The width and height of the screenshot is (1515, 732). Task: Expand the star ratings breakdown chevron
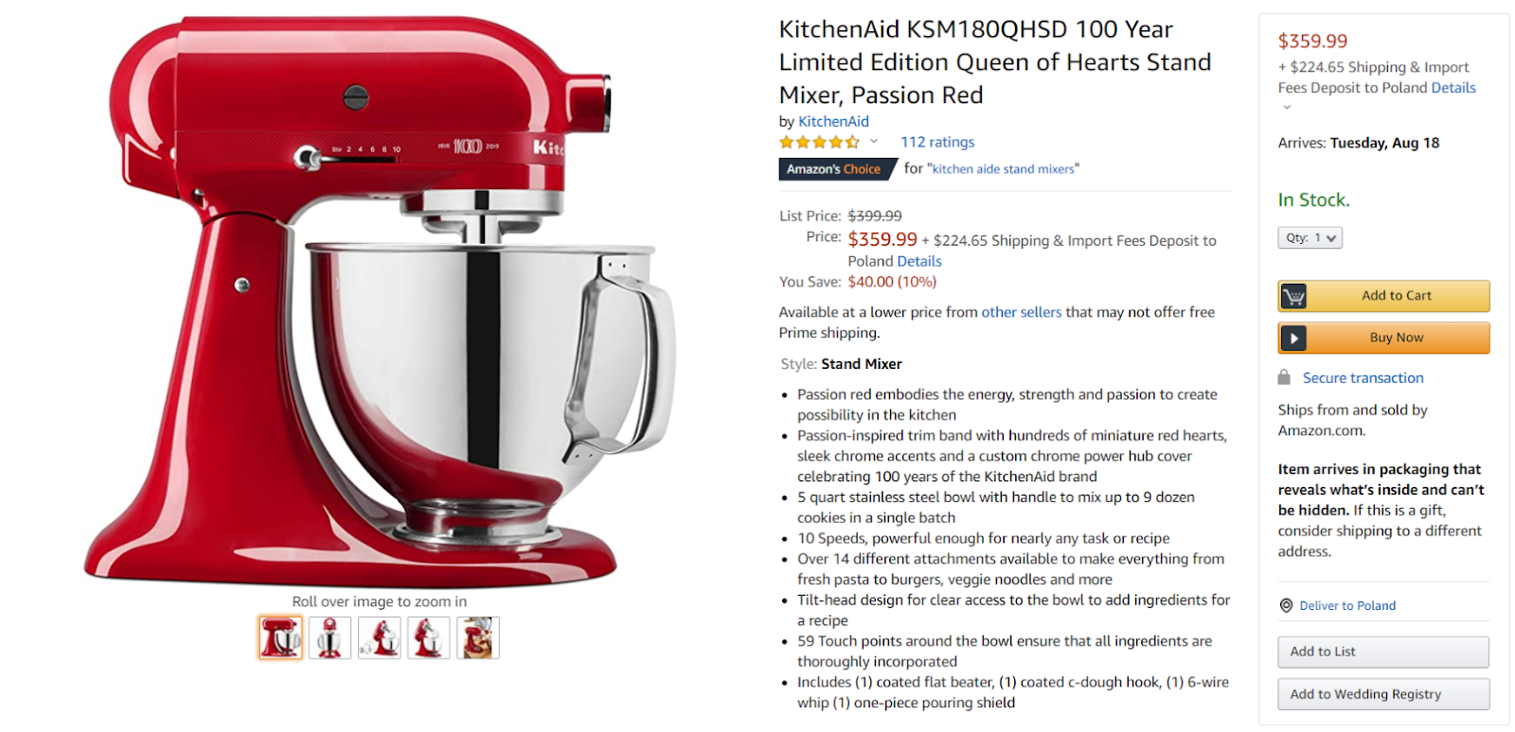[x=874, y=142]
